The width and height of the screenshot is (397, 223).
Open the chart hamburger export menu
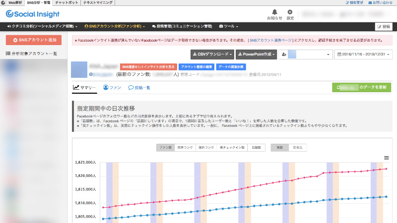(x=387, y=158)
